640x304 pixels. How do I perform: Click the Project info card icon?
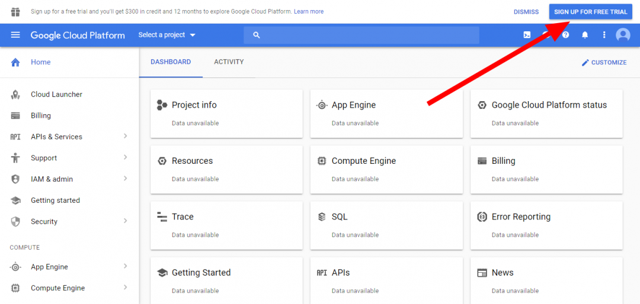coord(162,105)
